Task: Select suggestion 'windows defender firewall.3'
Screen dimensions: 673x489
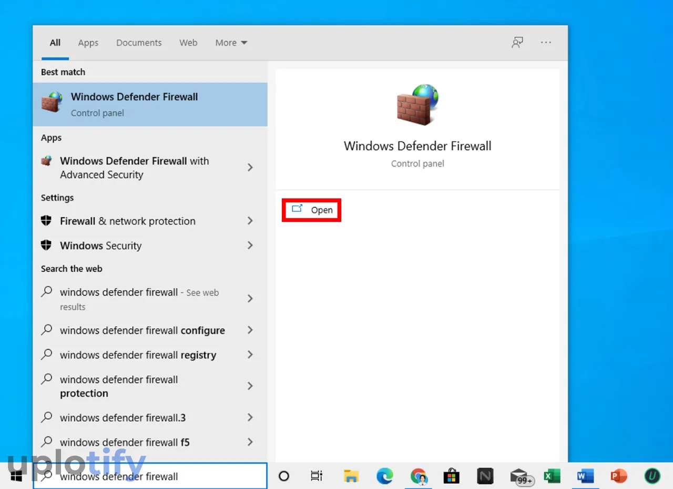Action: point(123,418)
